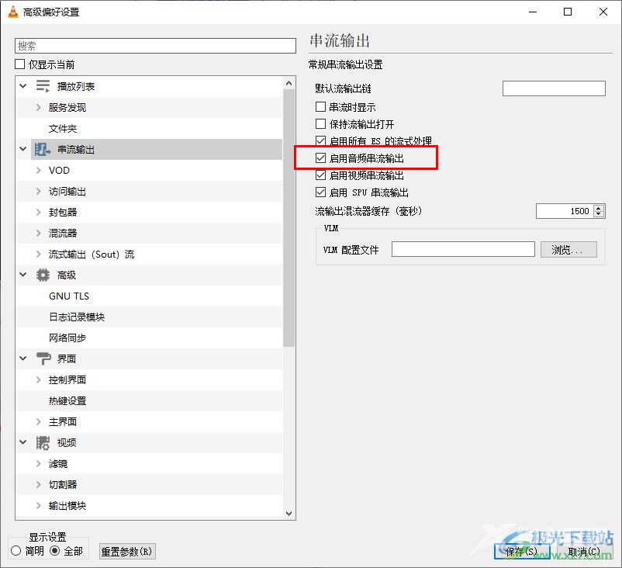Image resolution: width=622 pixels, height=568 pixels.
Task: Expand 封包器 tree node
Action: point(39,212)
